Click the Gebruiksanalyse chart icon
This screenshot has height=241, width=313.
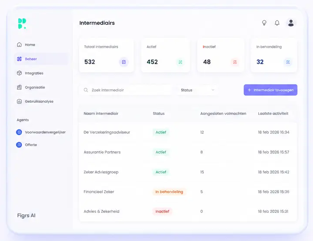[x=19, y=101]
